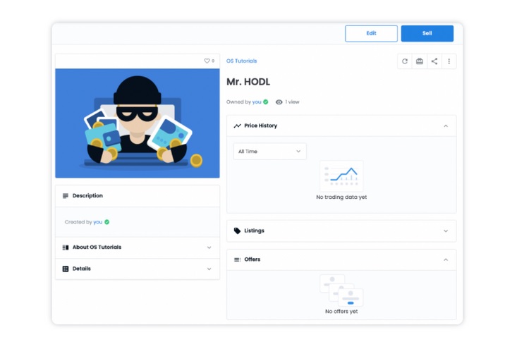The width and height of the screenshot is (529, 354).
Task: Open the OS Tutorials collection link
Action: [x=241, y=61]
